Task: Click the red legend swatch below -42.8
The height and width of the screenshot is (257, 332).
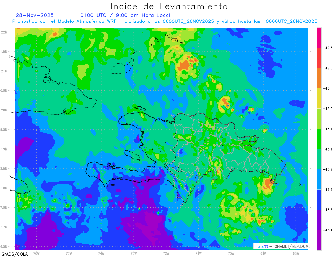Action: tap(319, 58)
